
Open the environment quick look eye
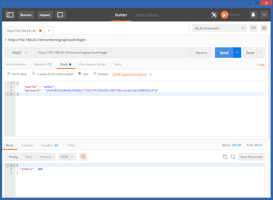253,28
